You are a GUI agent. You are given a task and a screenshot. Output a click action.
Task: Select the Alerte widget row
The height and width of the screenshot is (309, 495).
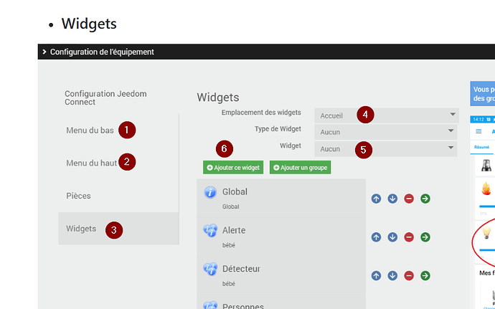click(x=281, y=237)
